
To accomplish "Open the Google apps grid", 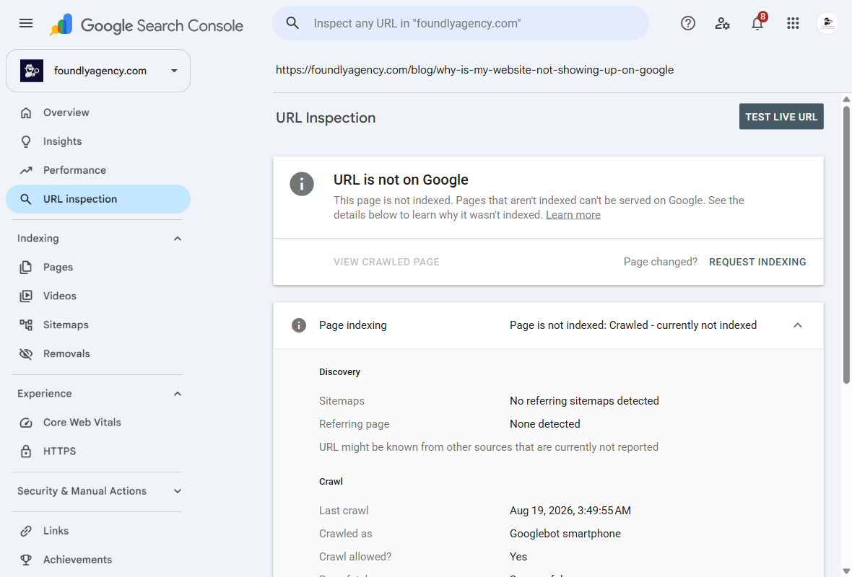I will [x=793, y=23].
